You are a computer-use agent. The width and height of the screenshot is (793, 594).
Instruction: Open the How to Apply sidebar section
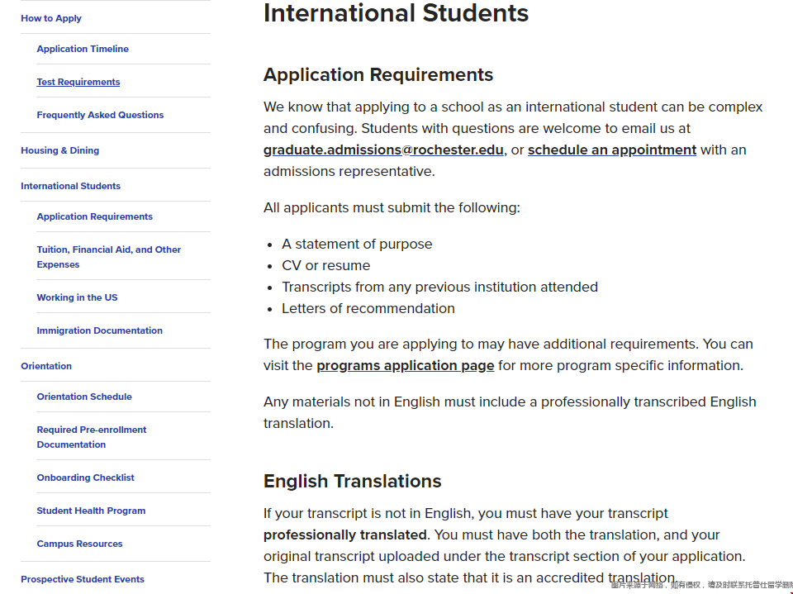click(x=51, y=18)
